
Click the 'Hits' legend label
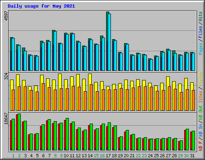(200, 16)
